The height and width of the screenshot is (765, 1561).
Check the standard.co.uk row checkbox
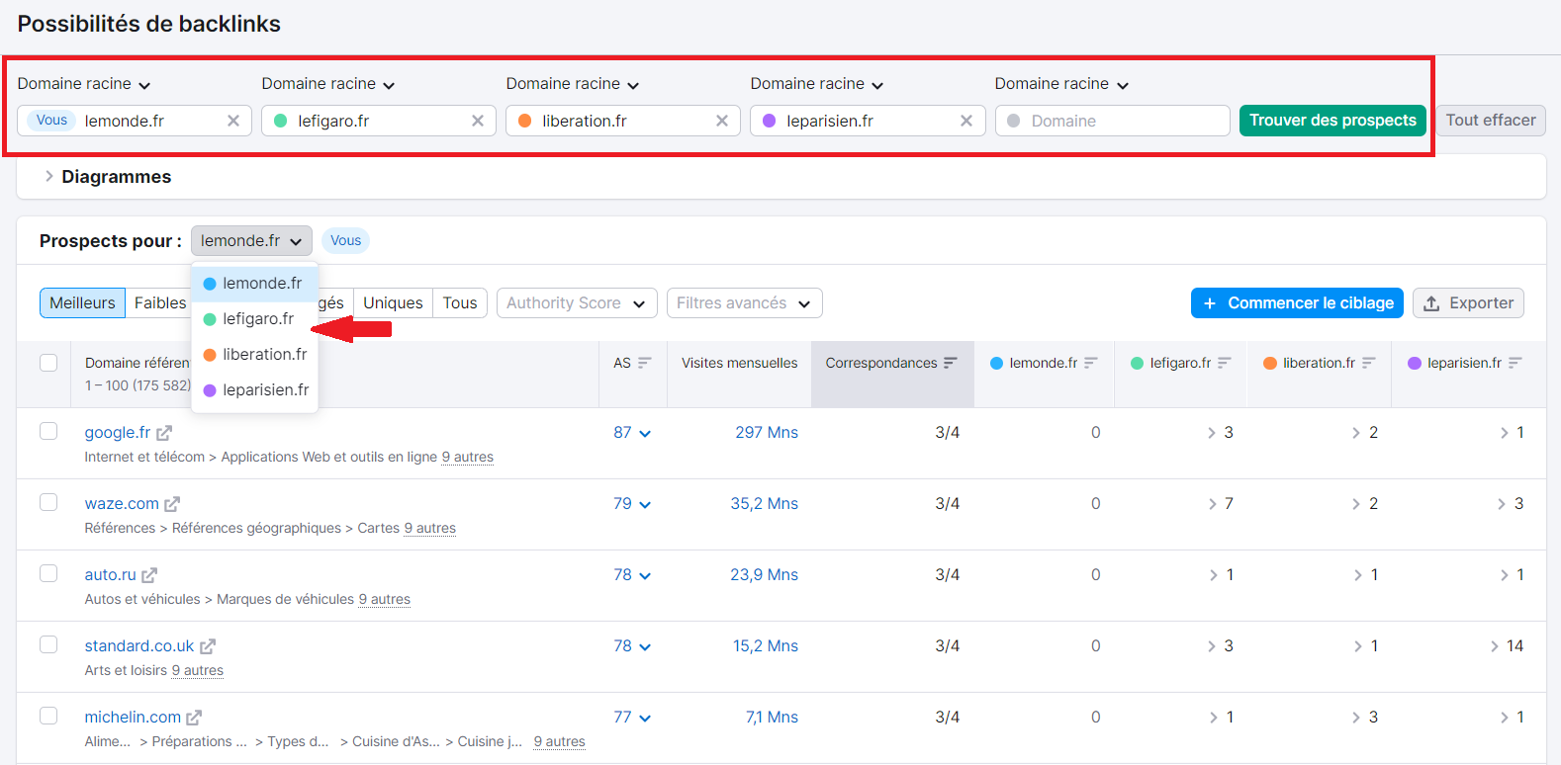click(48, 644)
